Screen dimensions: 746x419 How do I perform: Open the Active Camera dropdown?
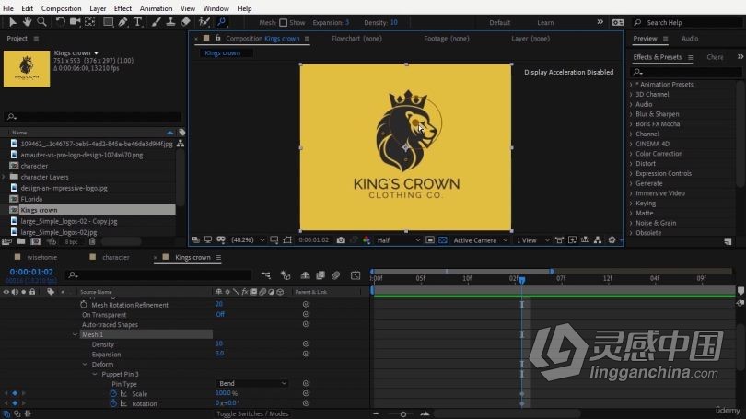point(480,240)
